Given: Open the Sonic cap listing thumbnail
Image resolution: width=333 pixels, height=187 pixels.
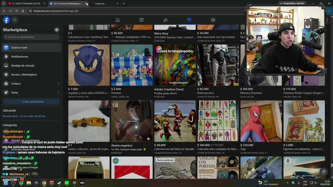Looking at the screenshot, I should [x=89, y=65].
